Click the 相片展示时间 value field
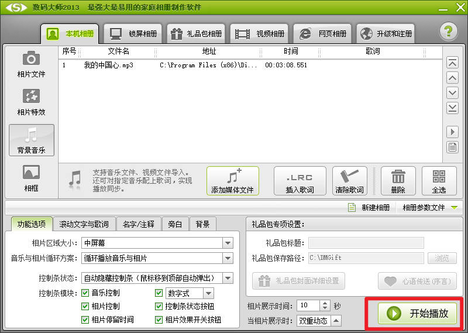Screen dimensions: 468x333 pyautogui.click(x=309, y=305)
